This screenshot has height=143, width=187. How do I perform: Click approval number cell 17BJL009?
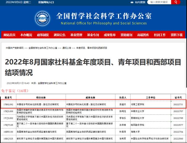(x=8, y=111)
